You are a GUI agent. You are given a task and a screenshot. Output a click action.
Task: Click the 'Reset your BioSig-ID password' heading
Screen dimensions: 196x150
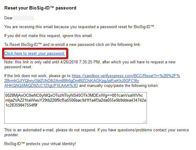(x=40, y=8)
